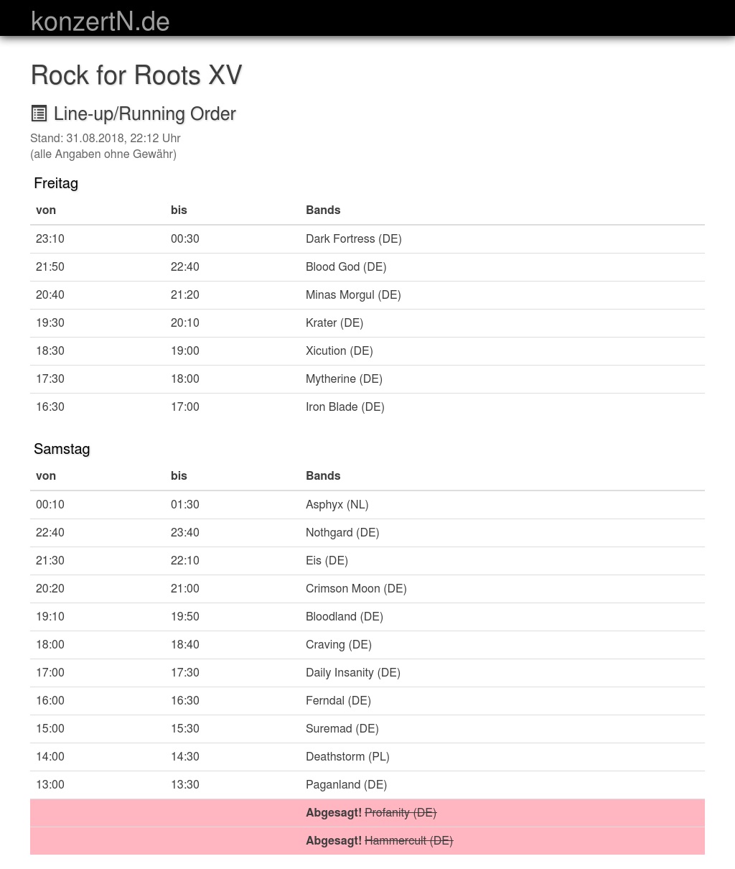Click the Minas Morgul (DE) row
Screen dimensions: 735x869
[x=352, y=295]
